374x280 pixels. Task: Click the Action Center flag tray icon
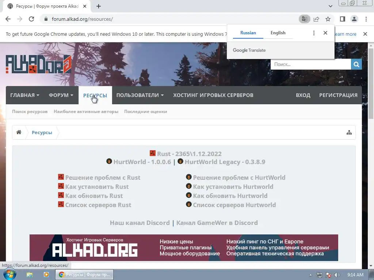328,275
